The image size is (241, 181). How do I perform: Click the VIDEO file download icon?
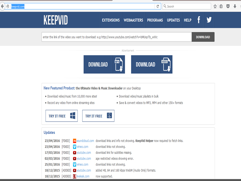[x=166, y=65]
